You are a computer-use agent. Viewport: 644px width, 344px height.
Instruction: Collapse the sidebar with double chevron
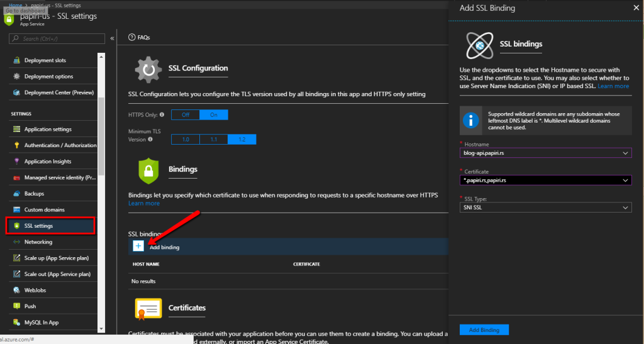[x=112, y=38]
